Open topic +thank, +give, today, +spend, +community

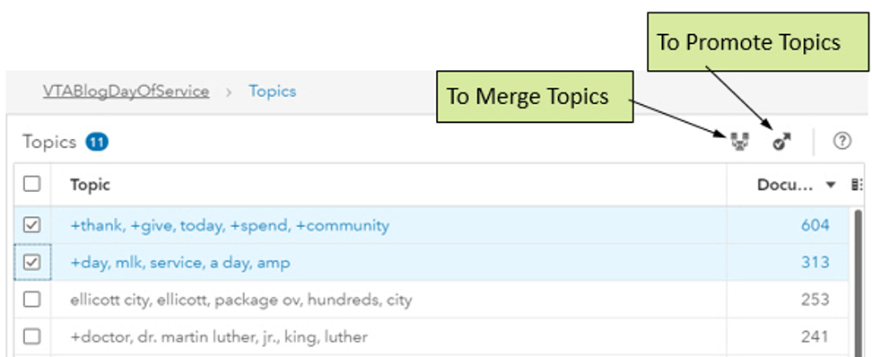click(x=230, y=225)
